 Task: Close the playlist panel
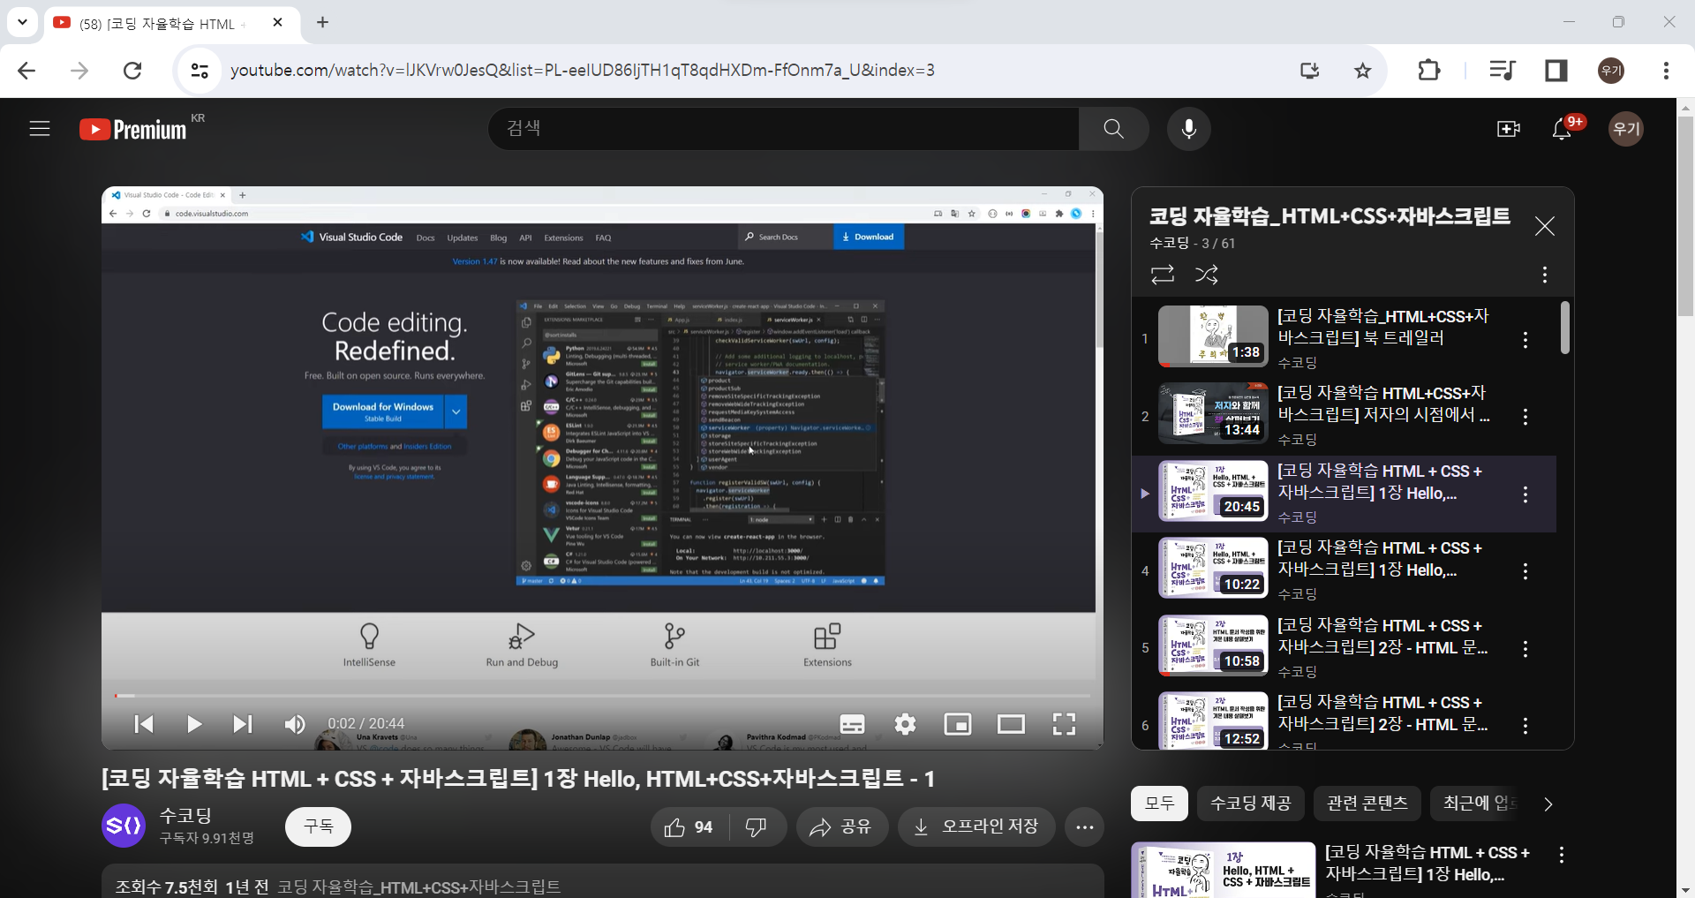(1545, 227)
